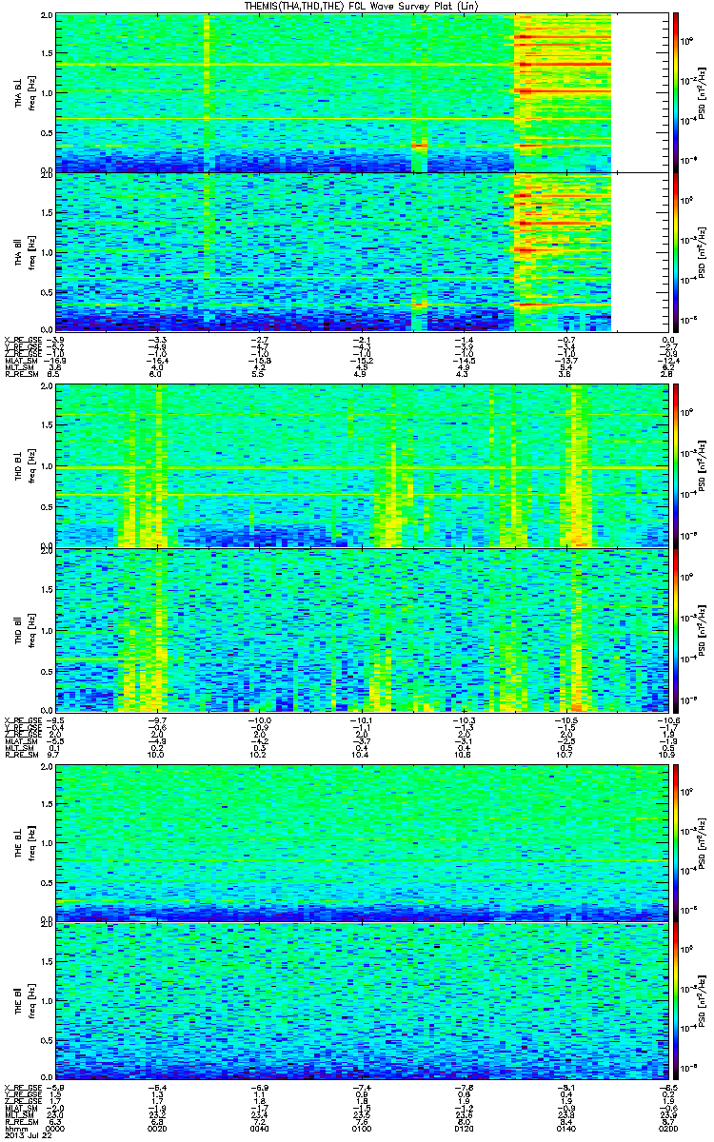Click the PSD color bar beside THA BL
This screenshot has height=1142, width=714.
point(676,92)
